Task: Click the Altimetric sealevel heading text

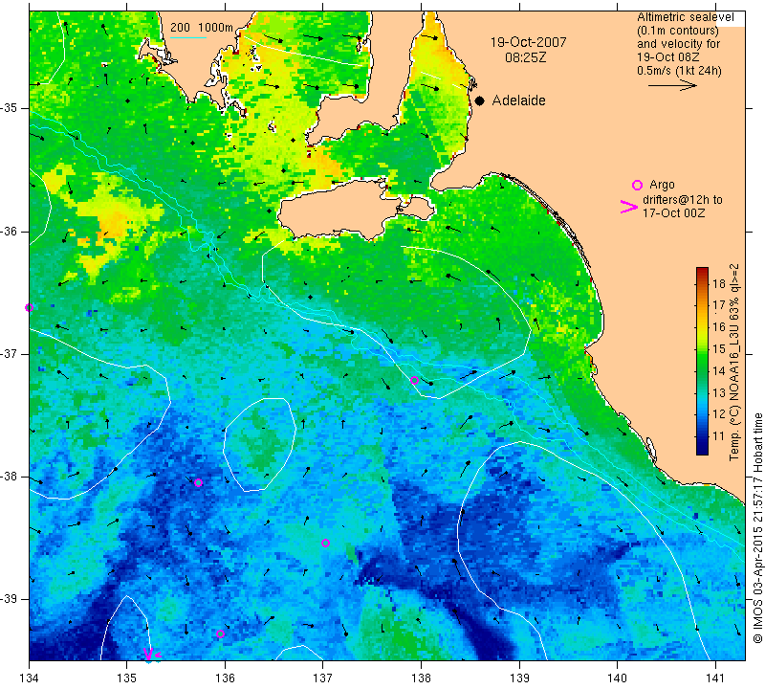Action: point(685,17)
